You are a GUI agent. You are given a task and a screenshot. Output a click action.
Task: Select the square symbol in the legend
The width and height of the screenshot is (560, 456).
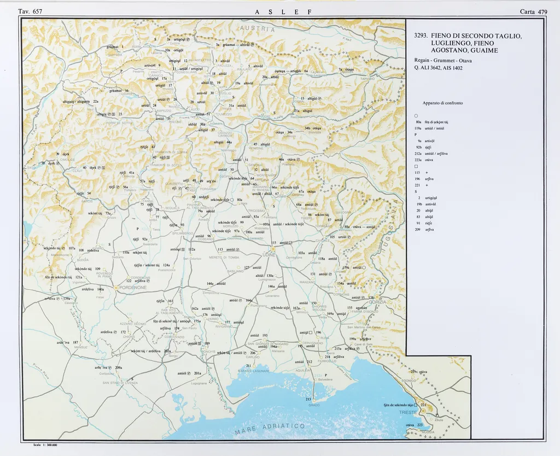pyautogui.click(x=416, y=166)
